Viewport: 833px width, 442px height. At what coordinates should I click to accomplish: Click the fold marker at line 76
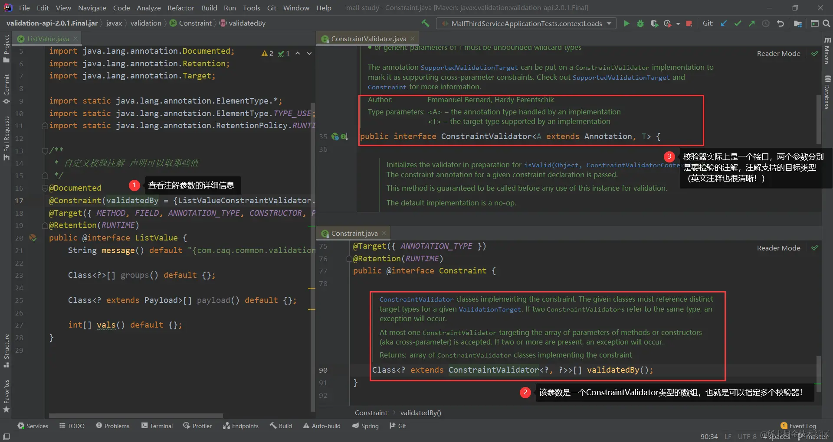pyautogui.click(x=349, y=259)
